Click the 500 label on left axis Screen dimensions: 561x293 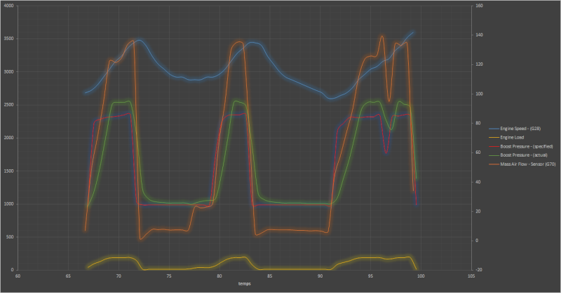coord(11,237)
